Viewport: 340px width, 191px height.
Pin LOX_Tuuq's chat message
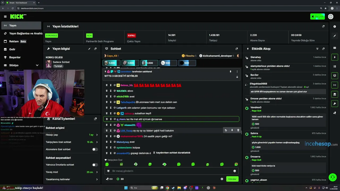click(232, 130)
